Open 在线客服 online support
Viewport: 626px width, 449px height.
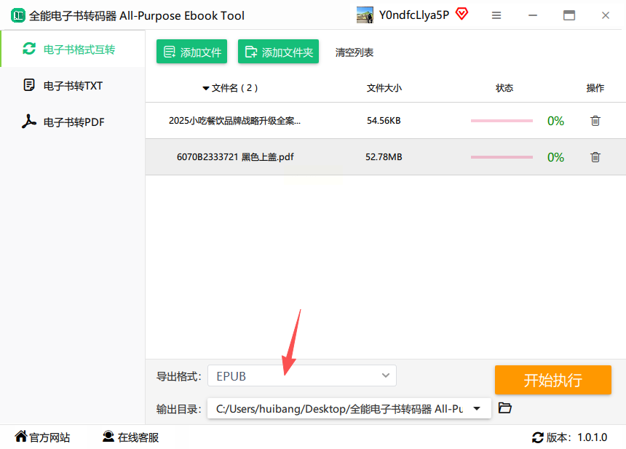[138, 437]
